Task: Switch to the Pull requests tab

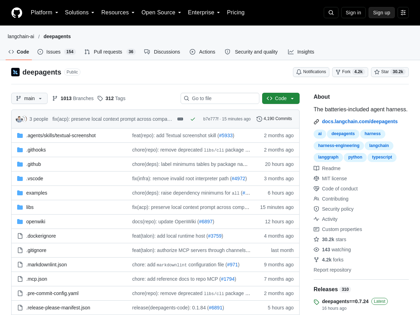Action: (110, 52)
